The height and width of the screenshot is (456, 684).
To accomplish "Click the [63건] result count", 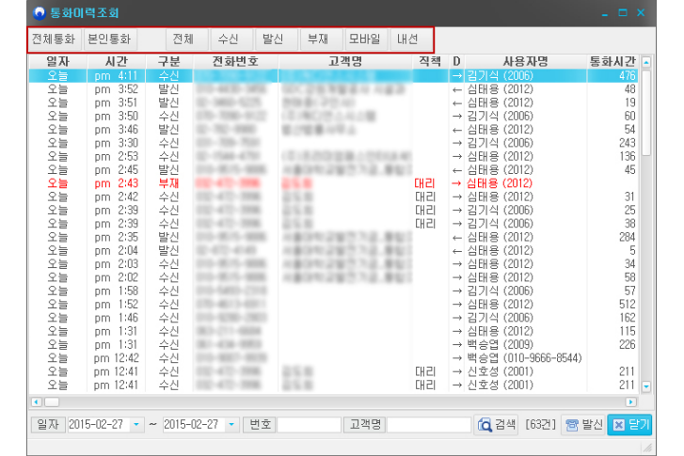I will pyautogui.click(x=540, y=425).
